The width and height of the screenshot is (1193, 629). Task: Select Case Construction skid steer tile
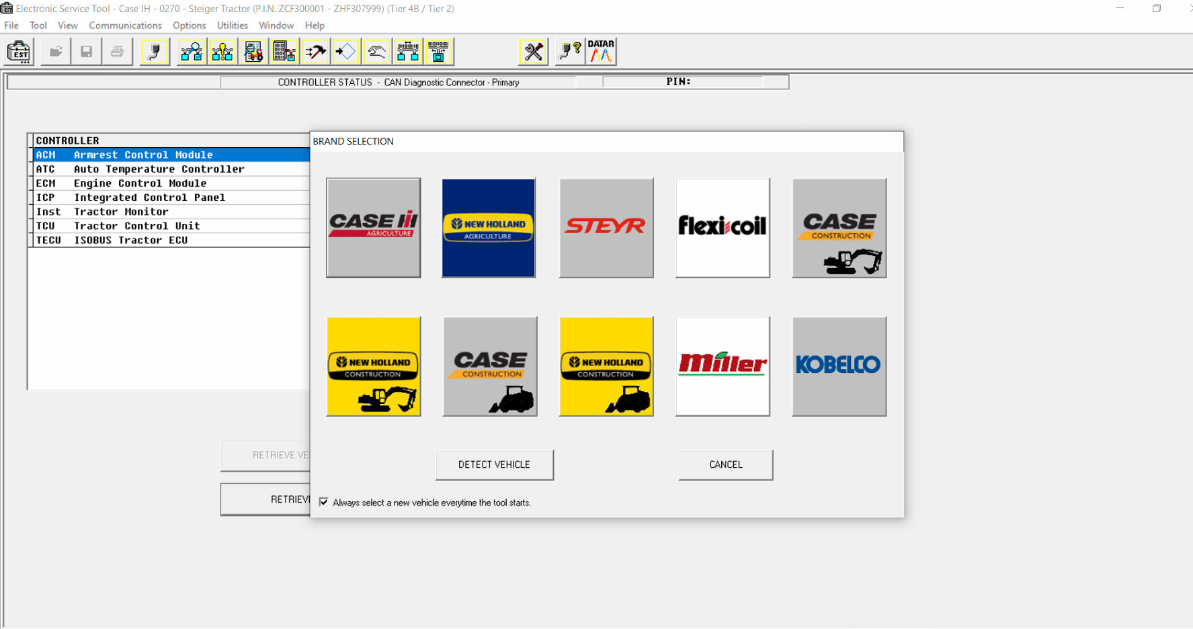(x=490, y=366)
